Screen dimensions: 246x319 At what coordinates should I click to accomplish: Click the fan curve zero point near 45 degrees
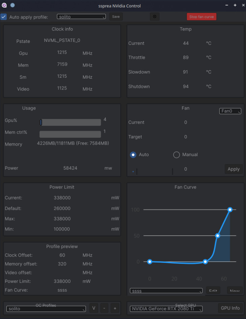coord(205,262)
